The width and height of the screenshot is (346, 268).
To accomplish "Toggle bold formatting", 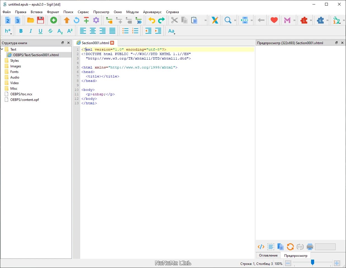I will pyautogui.click(x=21, y=31).
